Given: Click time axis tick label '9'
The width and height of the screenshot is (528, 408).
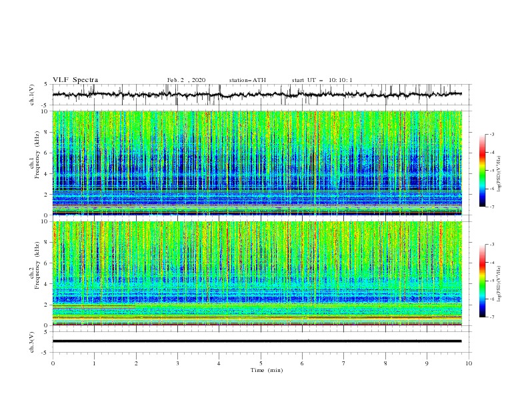Looking at the screenshot, I should pos(427,363).
